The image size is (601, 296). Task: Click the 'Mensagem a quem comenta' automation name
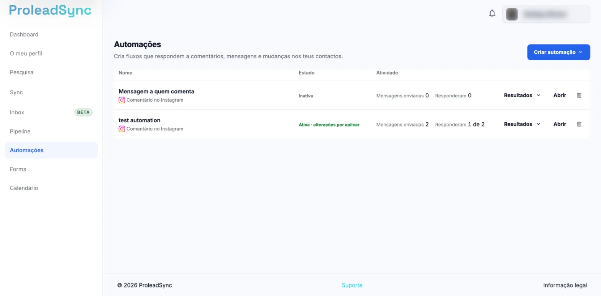click(x=156, y=91)
